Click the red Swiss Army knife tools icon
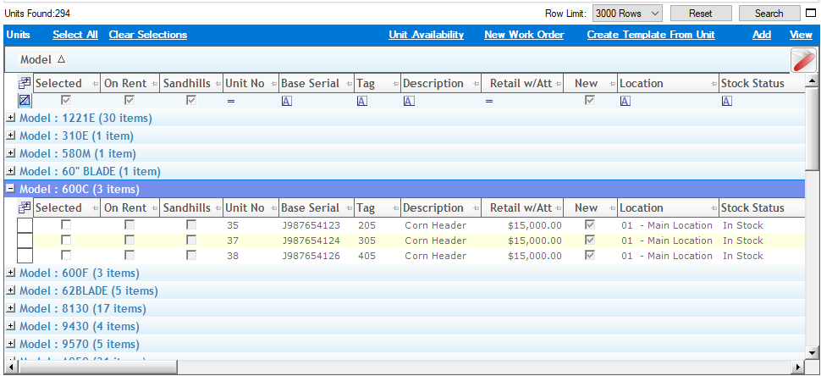 (802, 61)
